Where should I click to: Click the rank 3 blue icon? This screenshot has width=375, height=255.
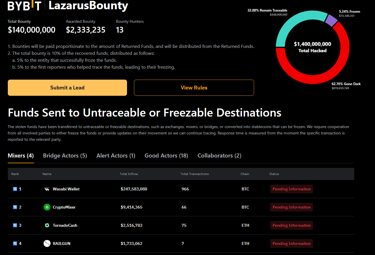tap(15, 225)
